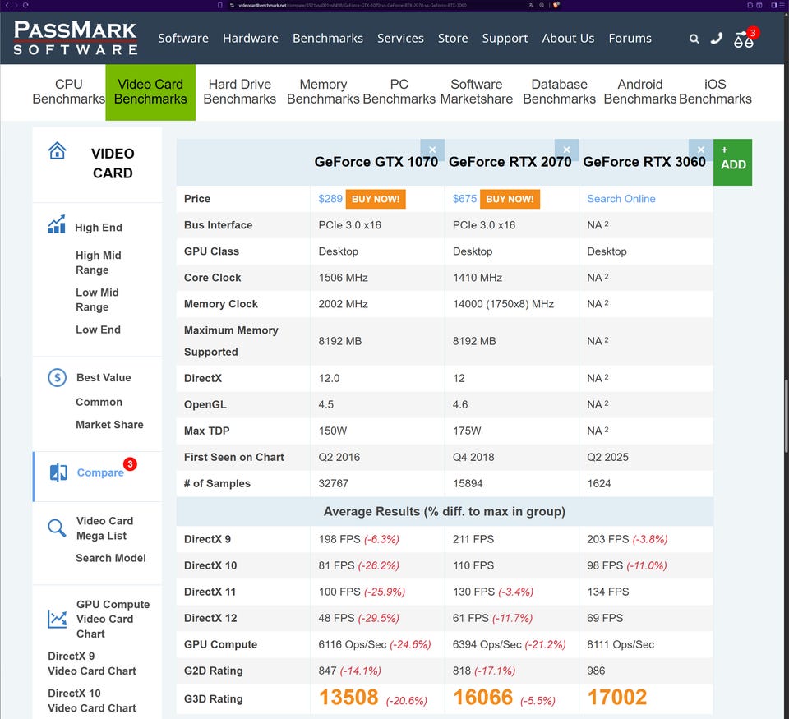
Task: Open the Hardware menu in top navigation
Action: tap(251, 39)
